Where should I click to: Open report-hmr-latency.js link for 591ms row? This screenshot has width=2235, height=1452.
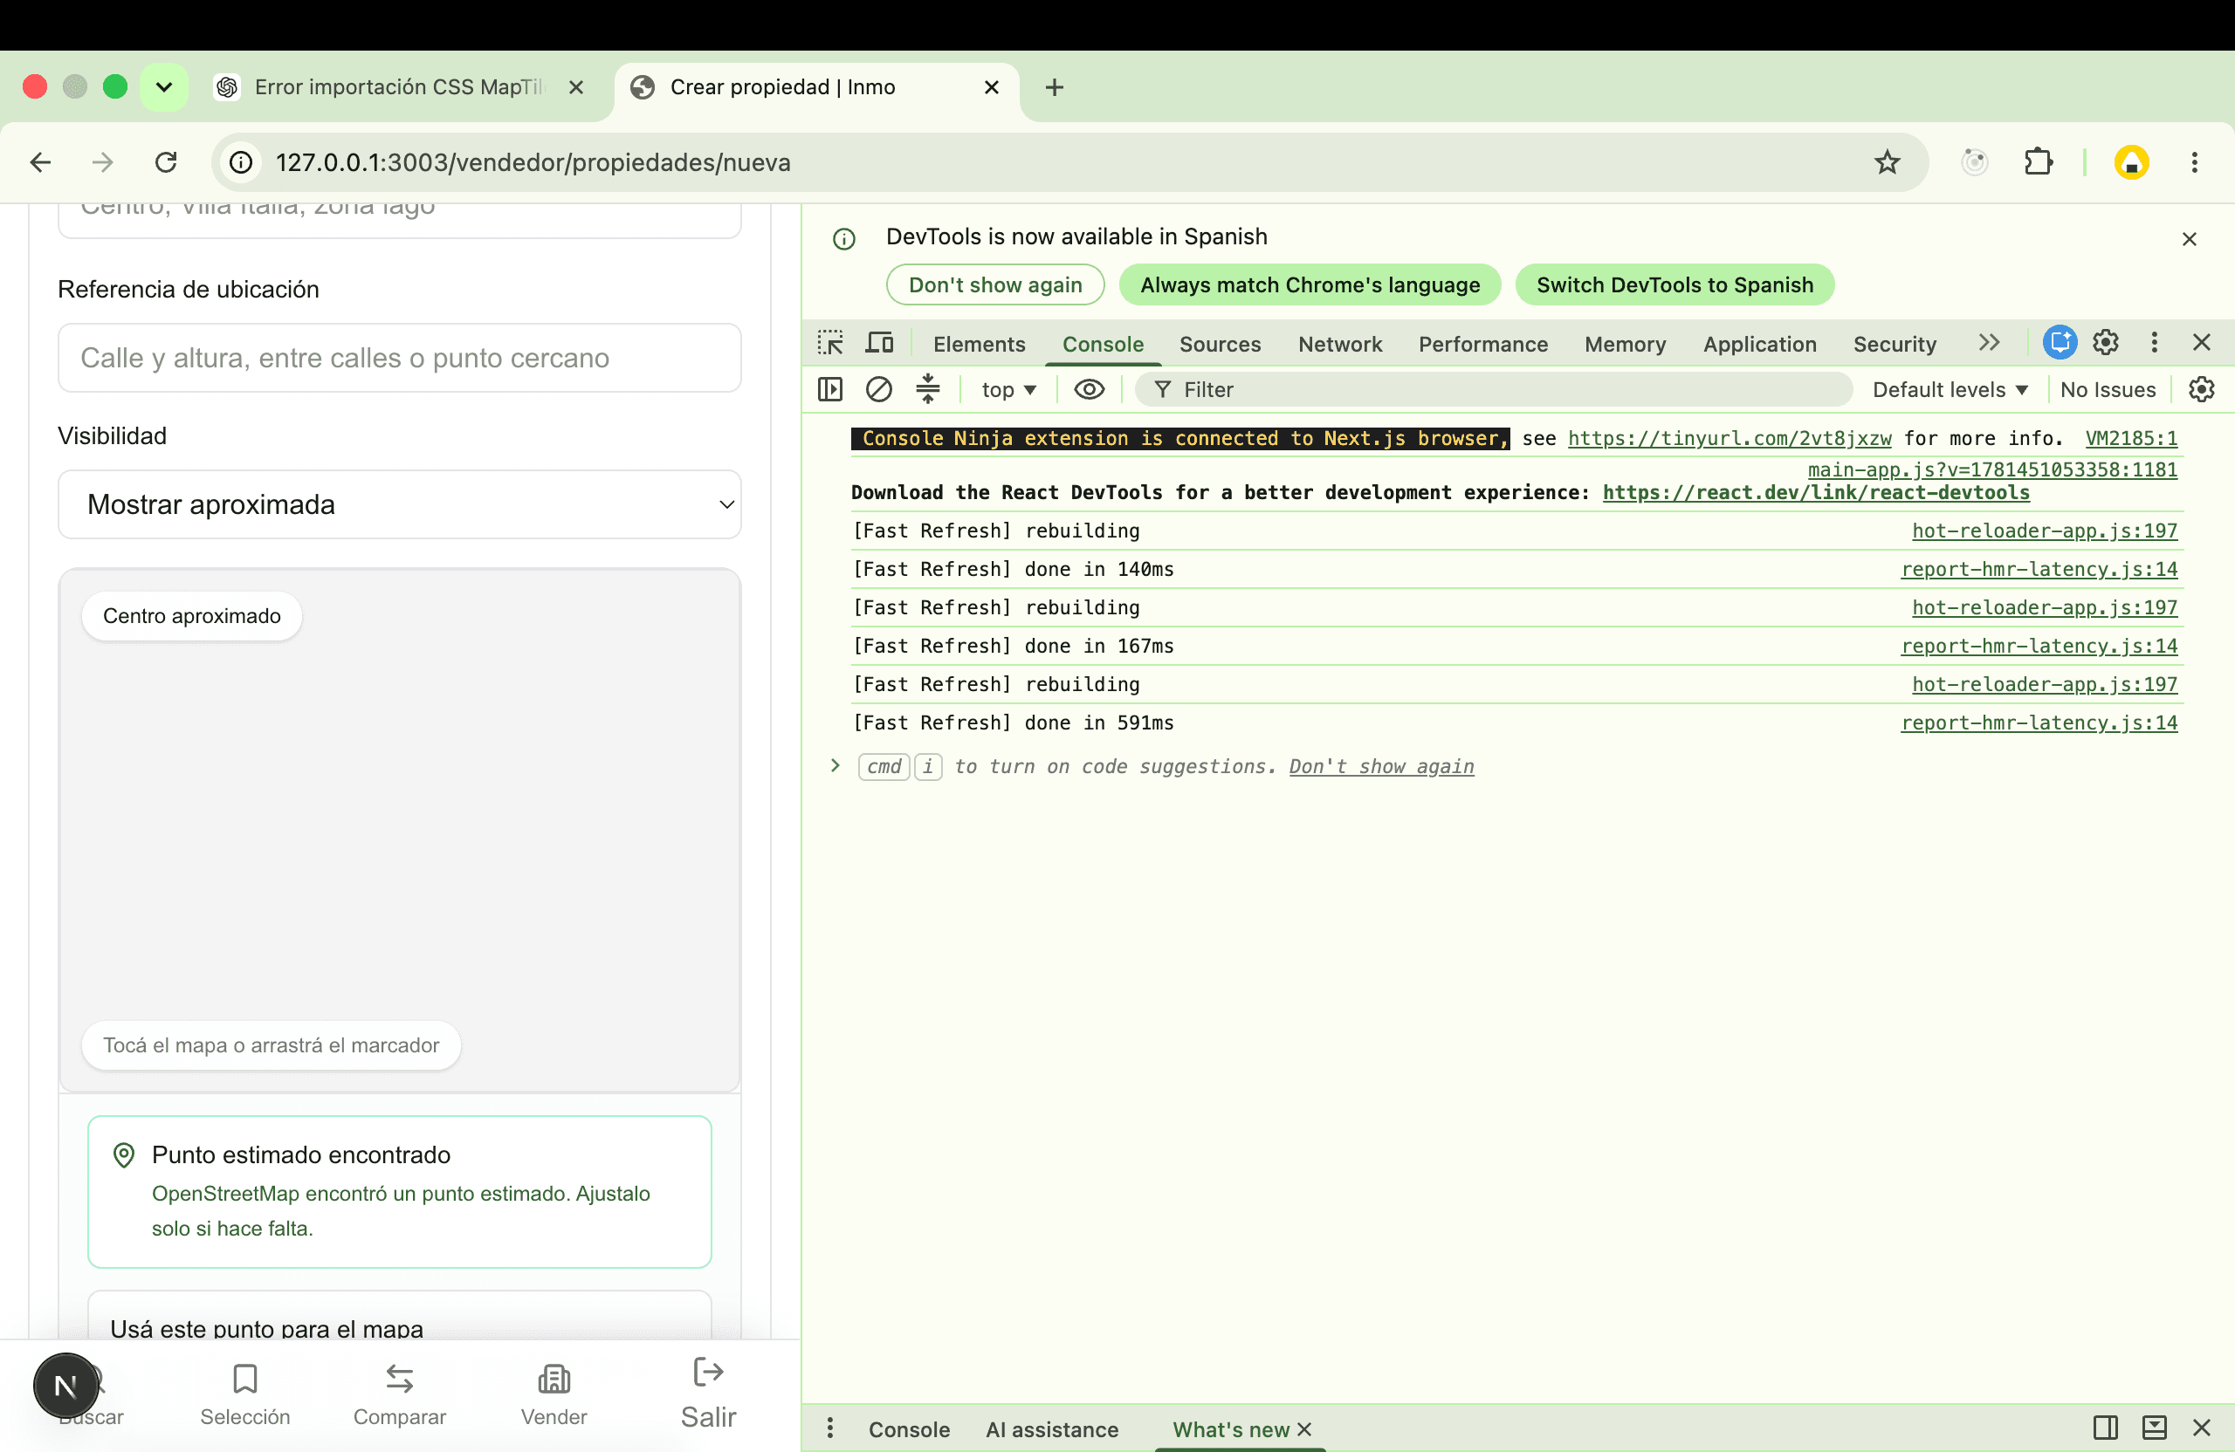coord(2039,723)
